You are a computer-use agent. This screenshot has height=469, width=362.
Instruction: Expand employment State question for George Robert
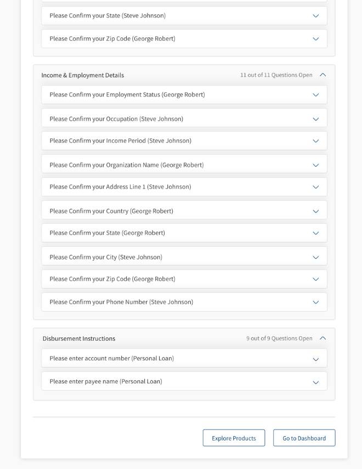click(184, 233)
